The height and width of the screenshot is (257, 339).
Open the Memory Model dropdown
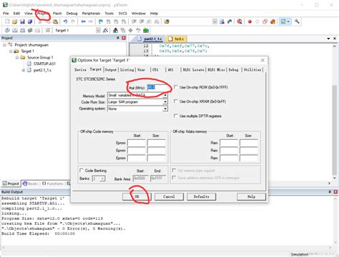pos(137,95)
